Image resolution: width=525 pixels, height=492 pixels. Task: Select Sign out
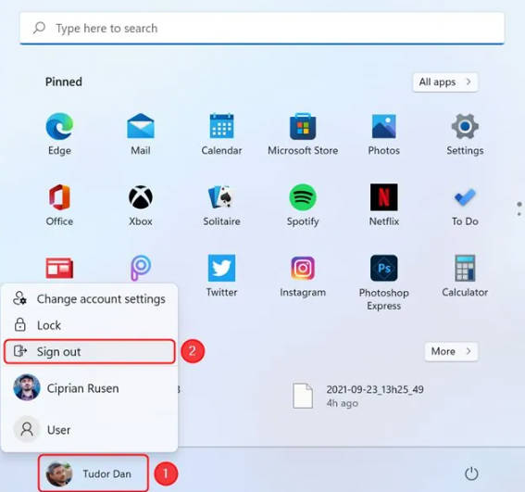point(90,351)
